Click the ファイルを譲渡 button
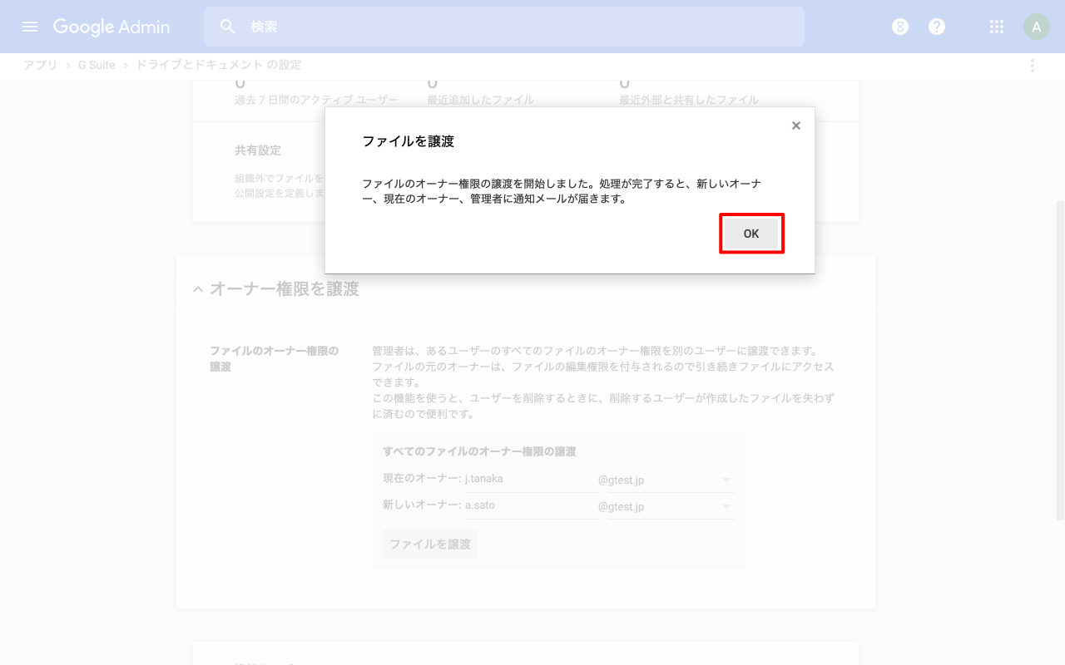The width and height of the screenshot is (1065, 665). pyautogui.click(x=430, y=544)
